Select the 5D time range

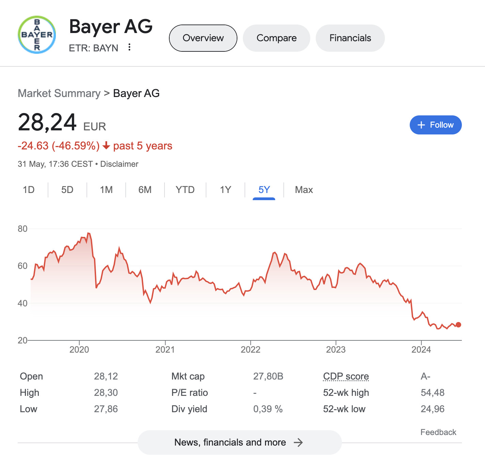tap(67, 190)
